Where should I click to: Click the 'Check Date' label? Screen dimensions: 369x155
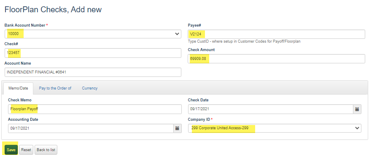click(198, 100)
